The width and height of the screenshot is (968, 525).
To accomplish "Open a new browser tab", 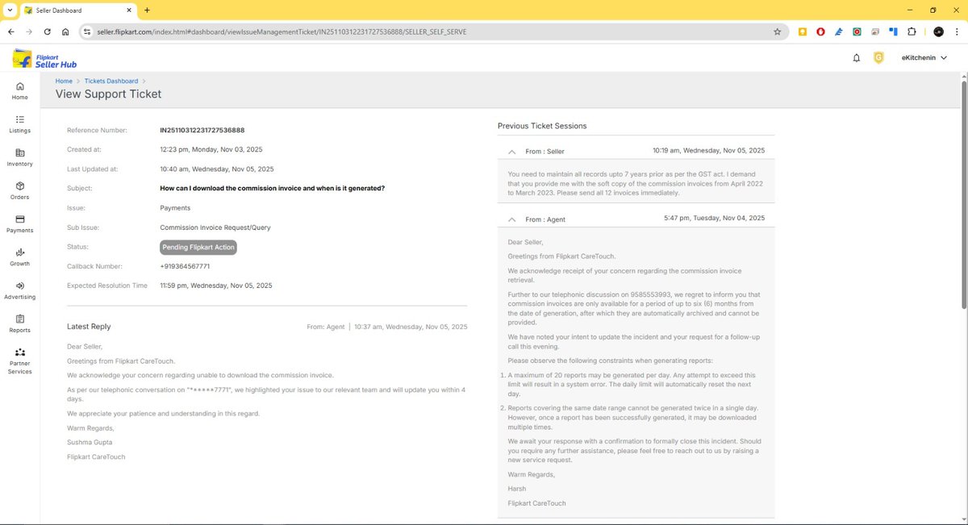I will (147, 10).
